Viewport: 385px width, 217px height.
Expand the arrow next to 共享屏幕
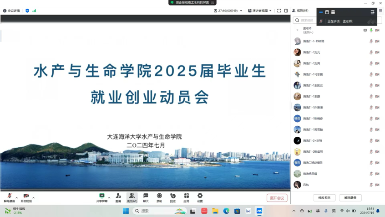click(109, 198)
